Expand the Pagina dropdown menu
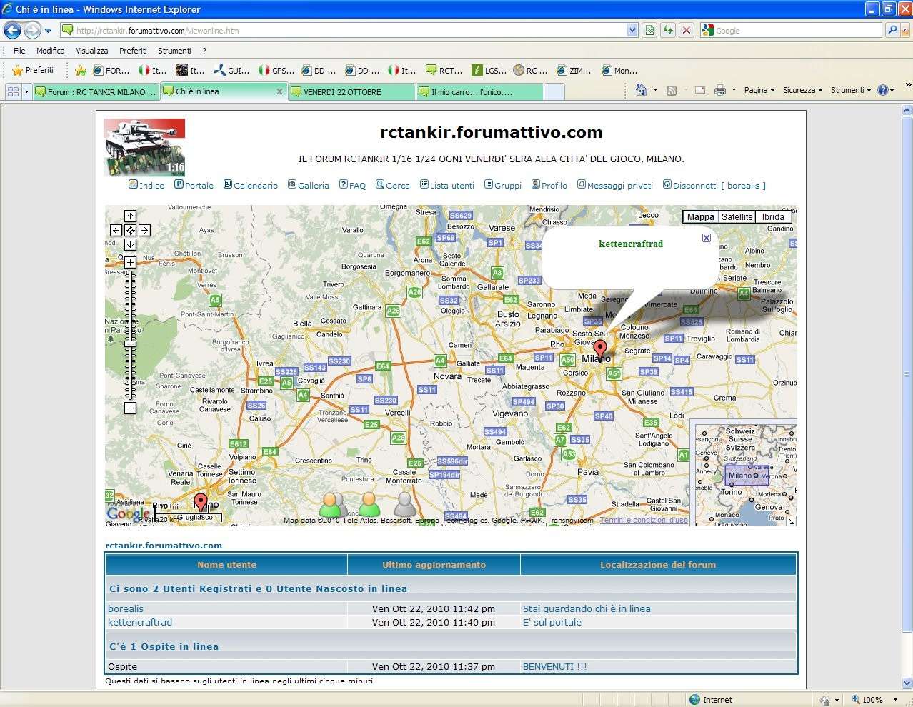 (759, 90)
